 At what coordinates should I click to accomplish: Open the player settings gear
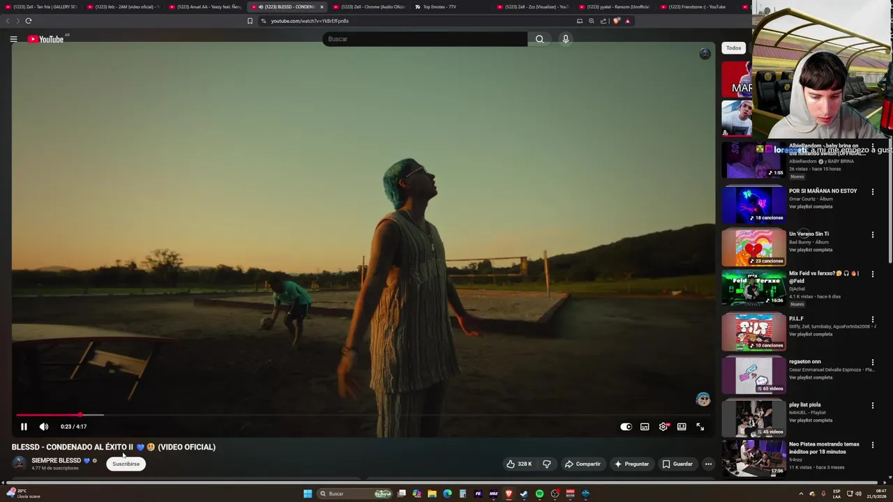[x=663, y=427]
